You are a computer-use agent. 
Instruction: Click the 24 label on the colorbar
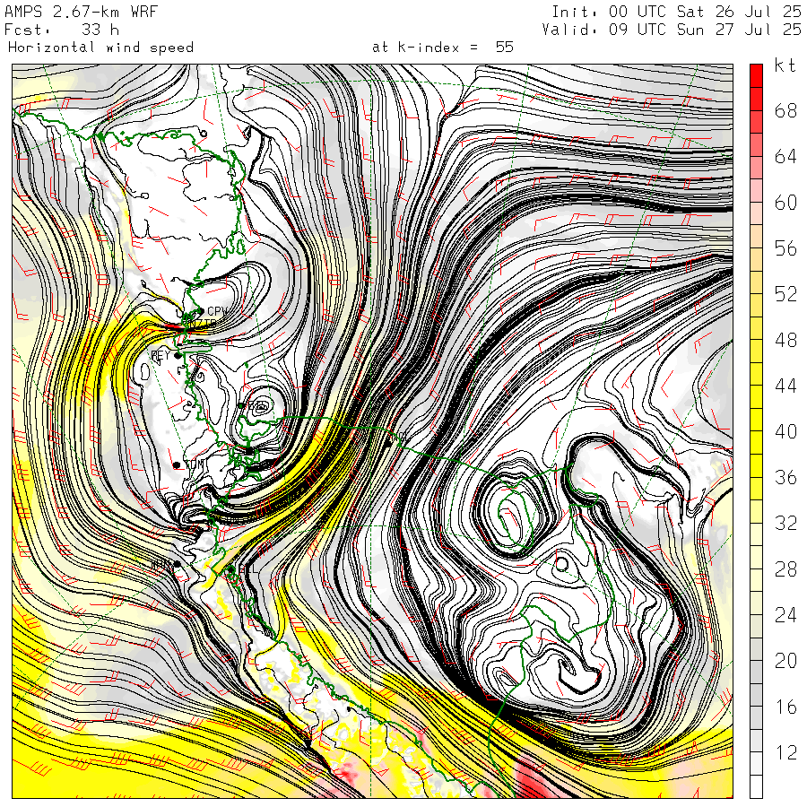[x=785, y=615]
